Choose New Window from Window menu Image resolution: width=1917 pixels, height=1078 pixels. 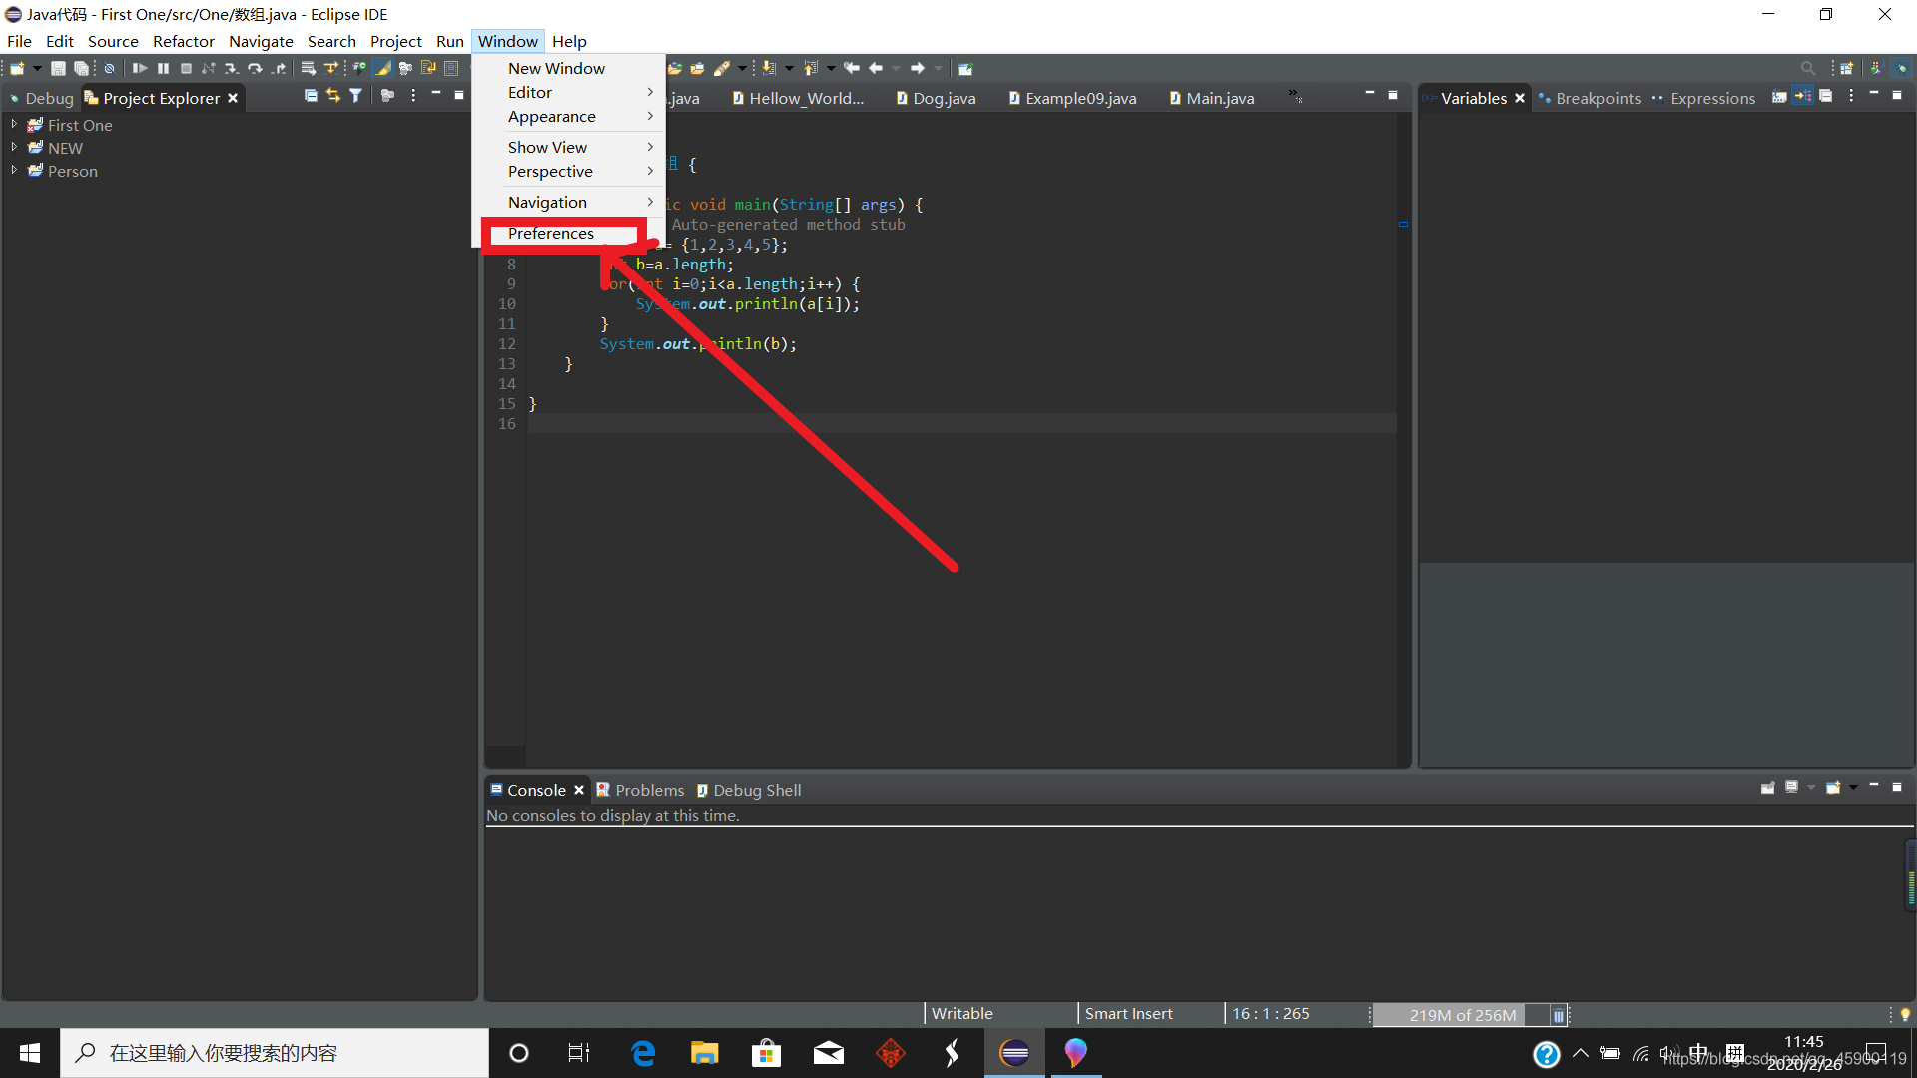568,68
